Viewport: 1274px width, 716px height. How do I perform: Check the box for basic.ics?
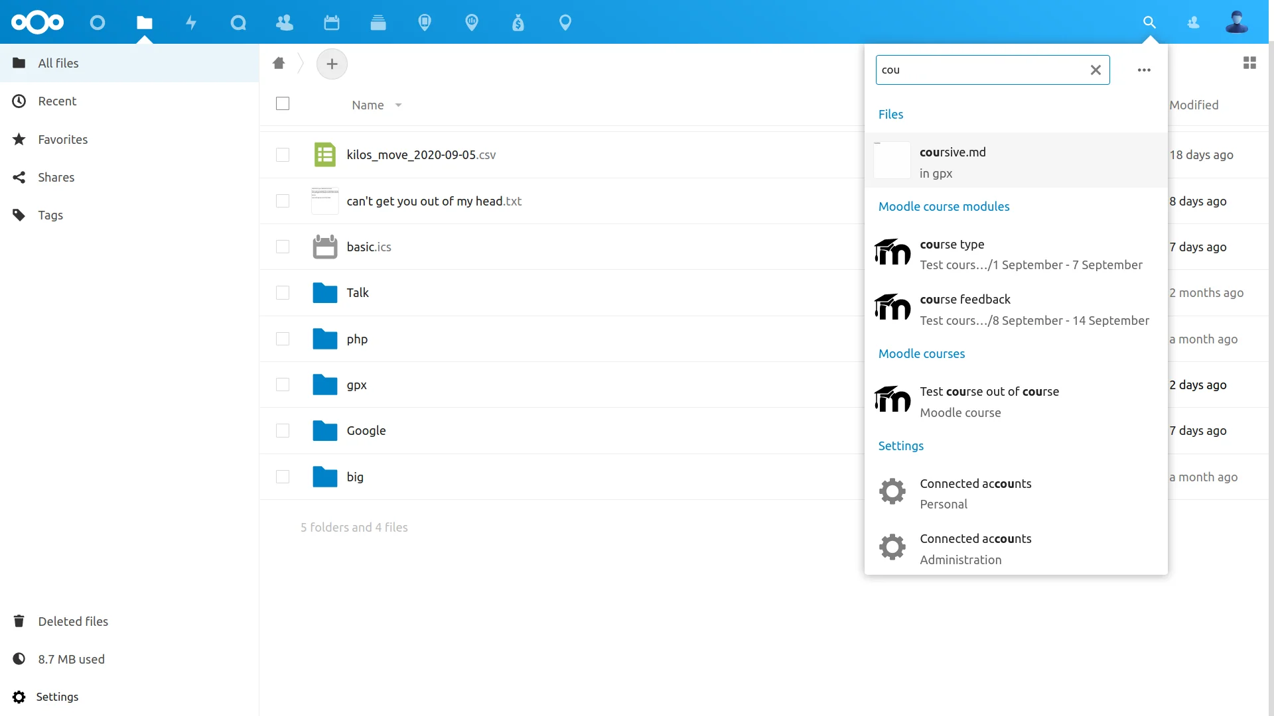pyautogui.click(x=283, y=247)
